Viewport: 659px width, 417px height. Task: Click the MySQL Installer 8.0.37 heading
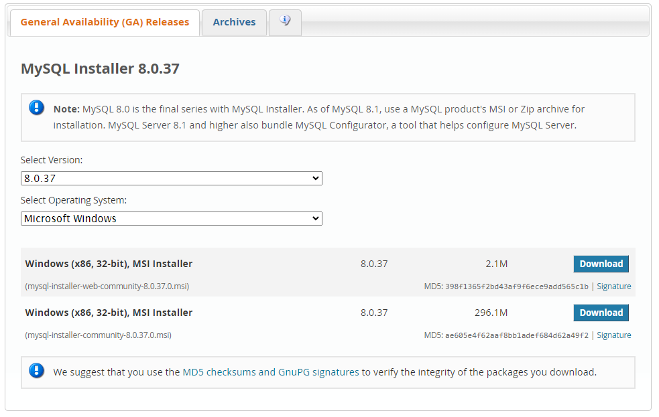coord(100,68)
